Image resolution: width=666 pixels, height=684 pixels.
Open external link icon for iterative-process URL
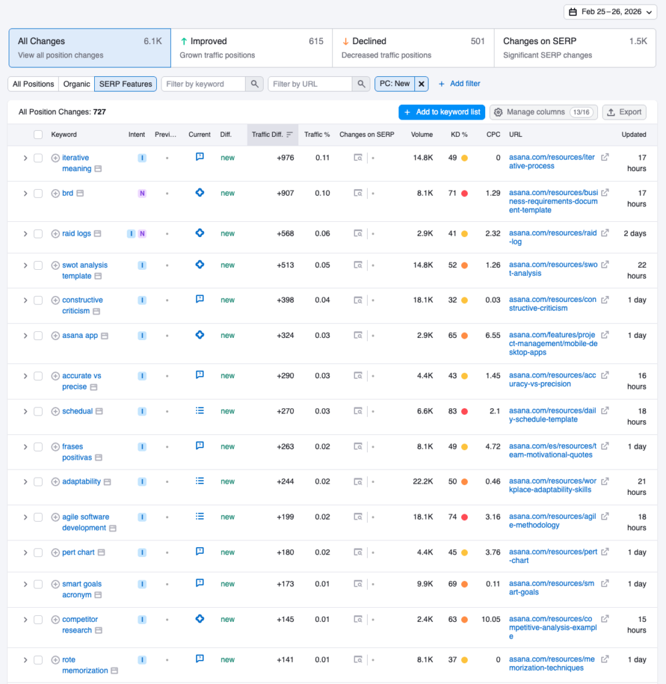click(605, 158)
